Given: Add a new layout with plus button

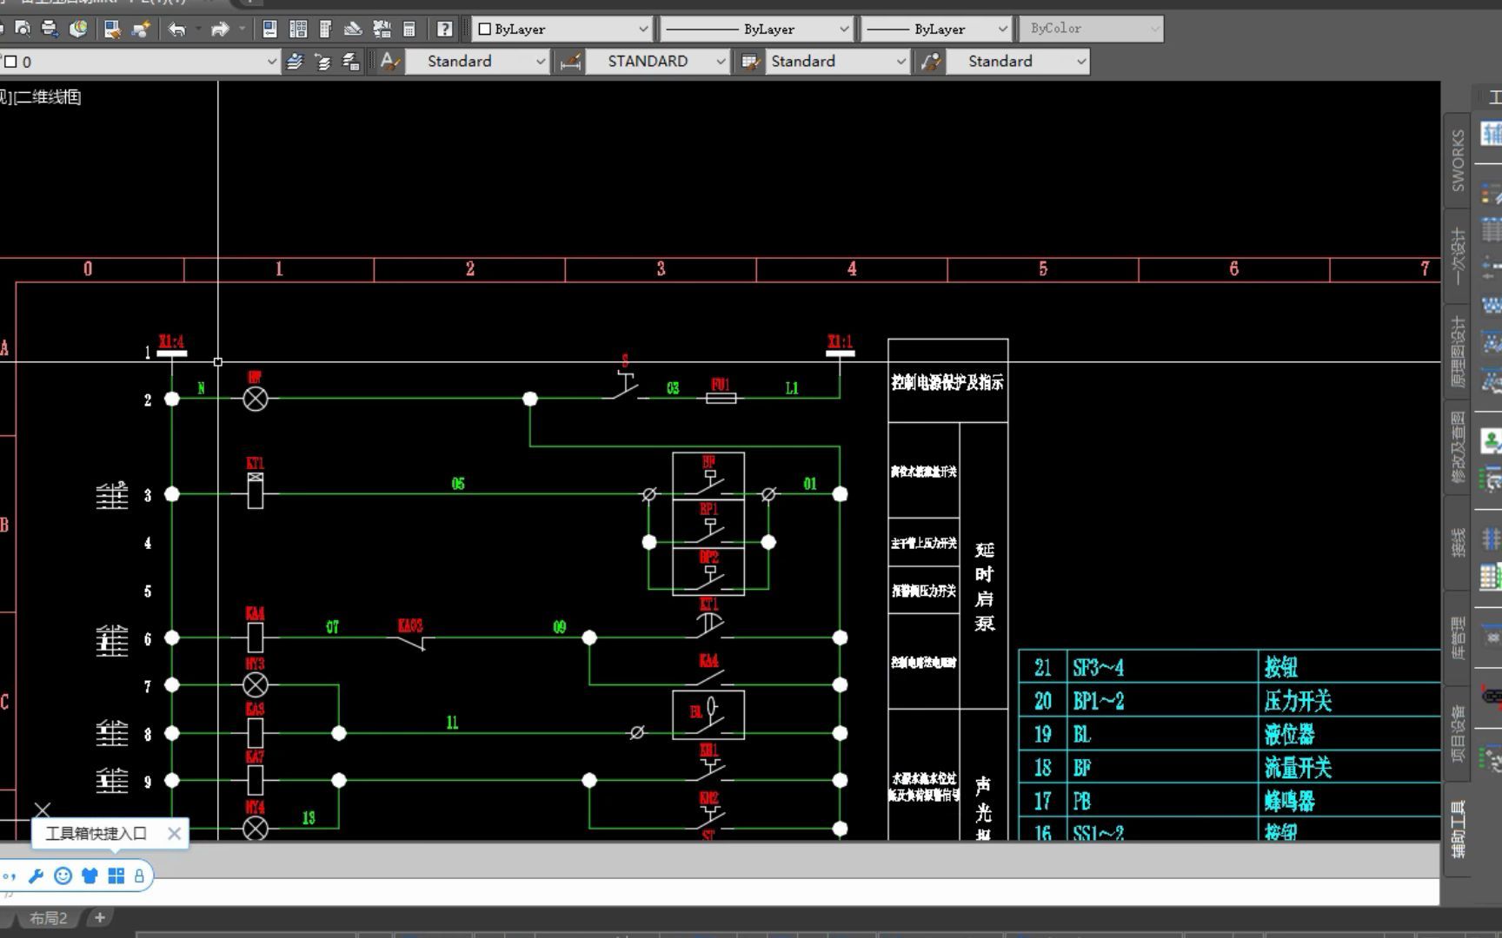Looking at the screenshot, I should [x=100, y=917].
